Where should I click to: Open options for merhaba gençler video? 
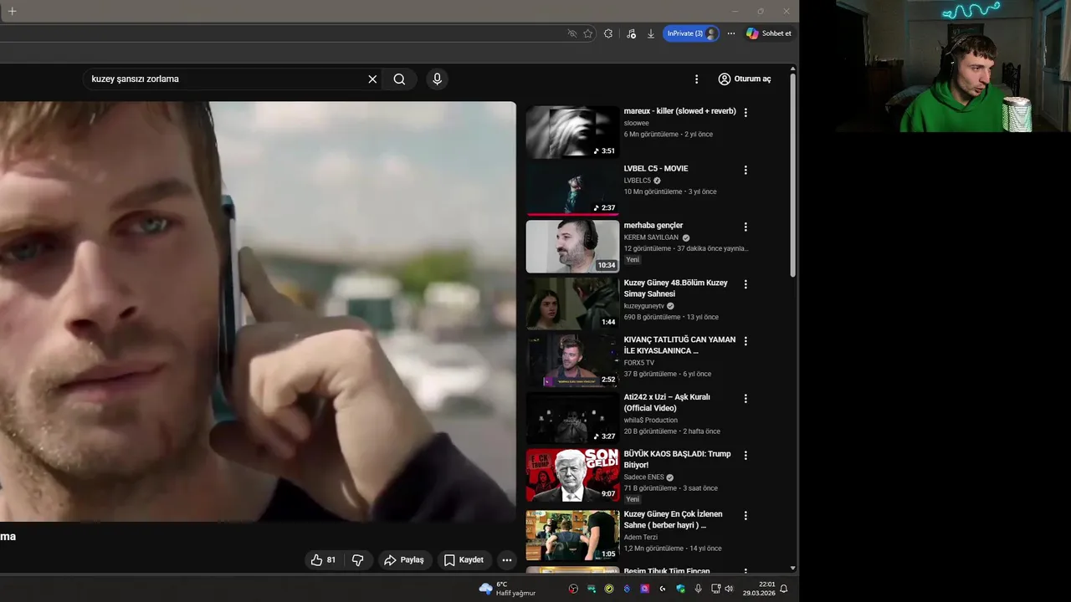click(746, 227)
